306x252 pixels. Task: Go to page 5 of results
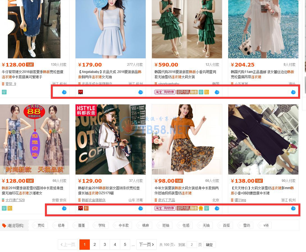[125, 245]
